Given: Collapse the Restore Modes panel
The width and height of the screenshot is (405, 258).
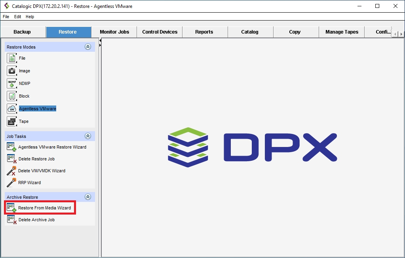Looking at the screenshot, I should tap(88, 47).
